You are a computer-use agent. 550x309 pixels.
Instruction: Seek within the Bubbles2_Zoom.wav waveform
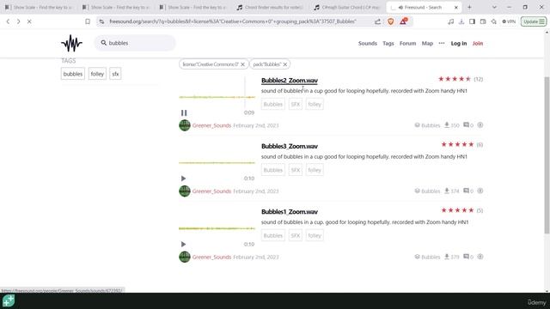click(217, 97)
